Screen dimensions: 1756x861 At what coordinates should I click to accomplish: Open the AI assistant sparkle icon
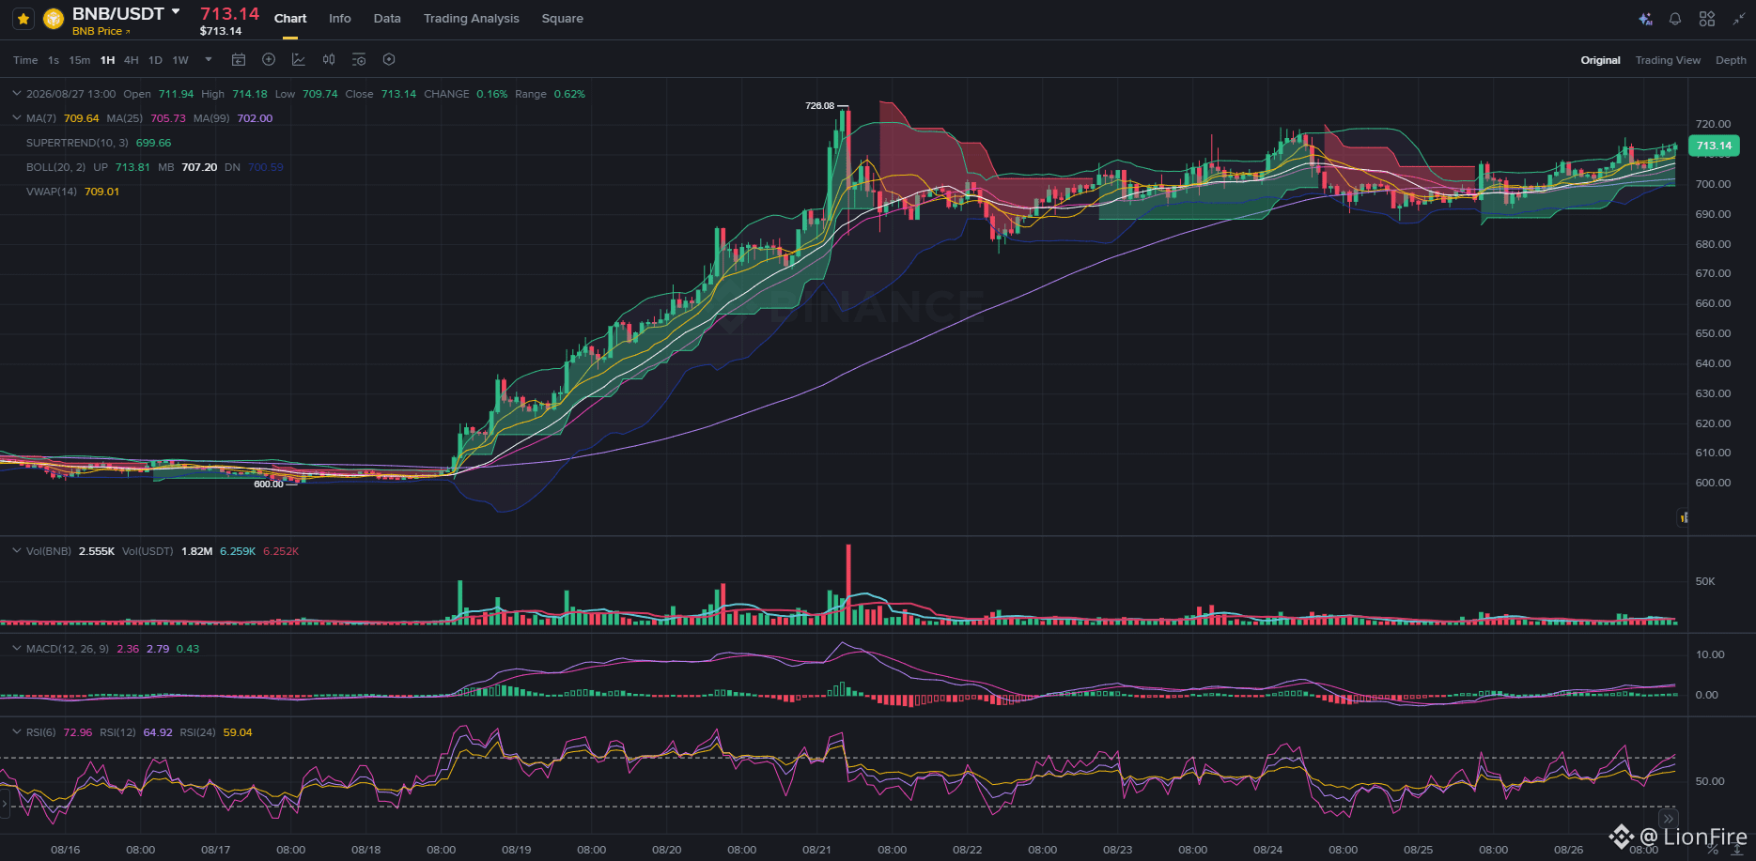coord(1645,19)
